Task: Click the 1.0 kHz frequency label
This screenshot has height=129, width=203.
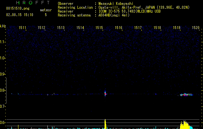Action: pyautogui.click(x=2, y=58)
